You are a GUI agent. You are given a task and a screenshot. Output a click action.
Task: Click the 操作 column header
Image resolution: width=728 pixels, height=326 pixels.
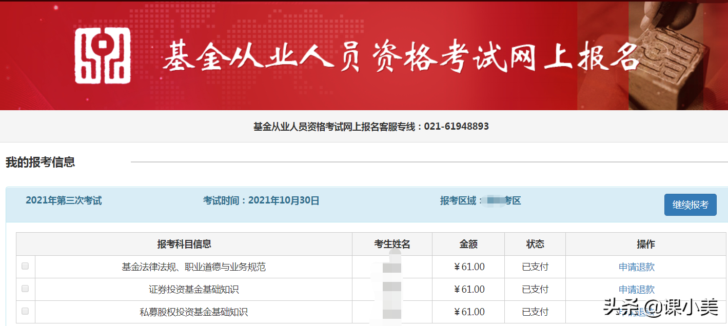click(646, 244)
